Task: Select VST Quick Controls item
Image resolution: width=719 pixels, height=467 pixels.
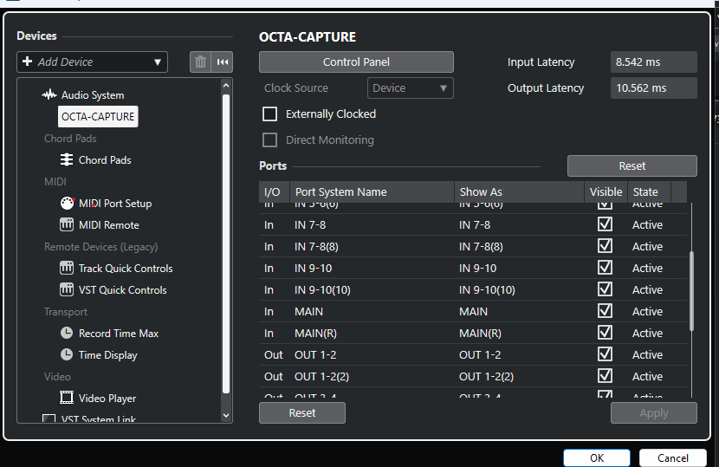Action: [x=122, y=290]
